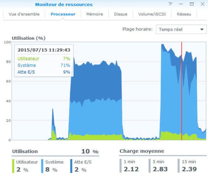Expand the Plage horaire dropdown arrow
The height and width of the screenshot is (179, 208).
[x=202, y=29]
